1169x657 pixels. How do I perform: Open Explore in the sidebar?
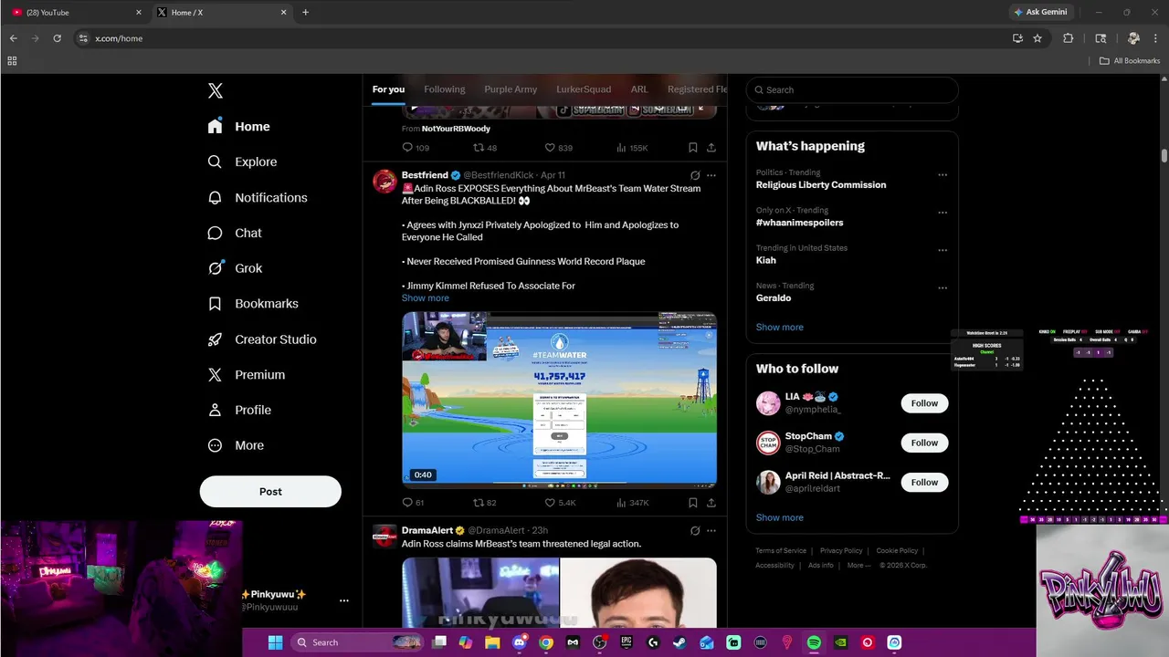click(x=242, y=162)
